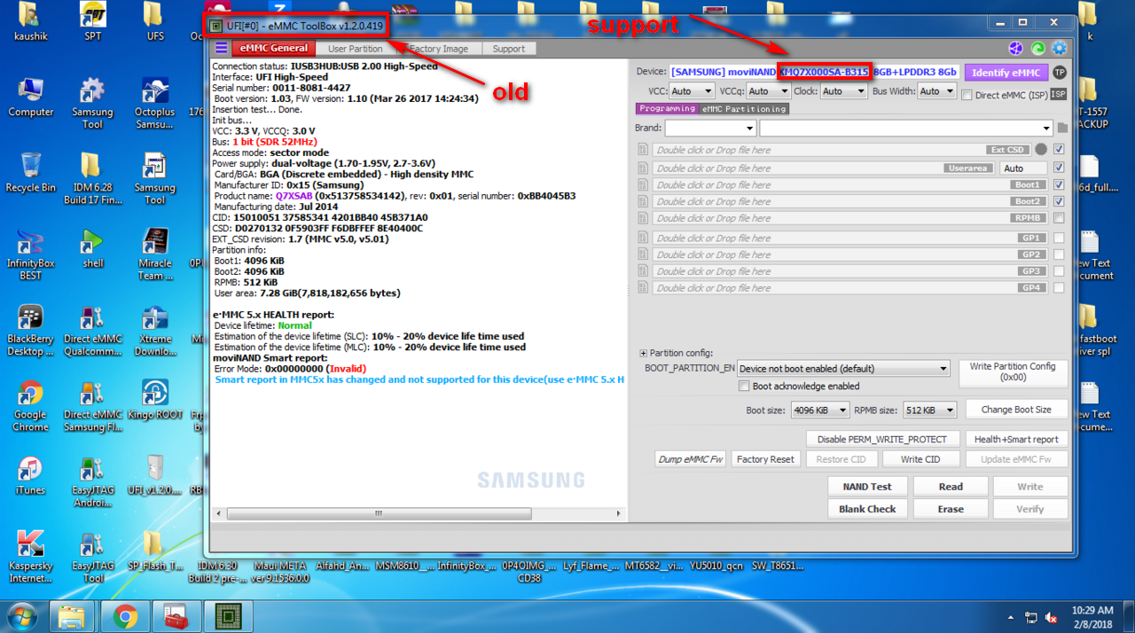Open the BOOT_PARTITION_EN dropdown

843,369
